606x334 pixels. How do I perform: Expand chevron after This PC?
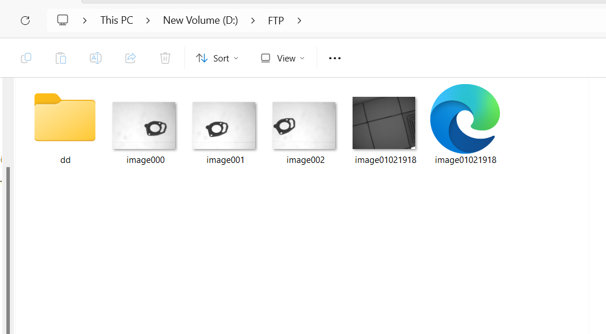click(x=148, y=20)
